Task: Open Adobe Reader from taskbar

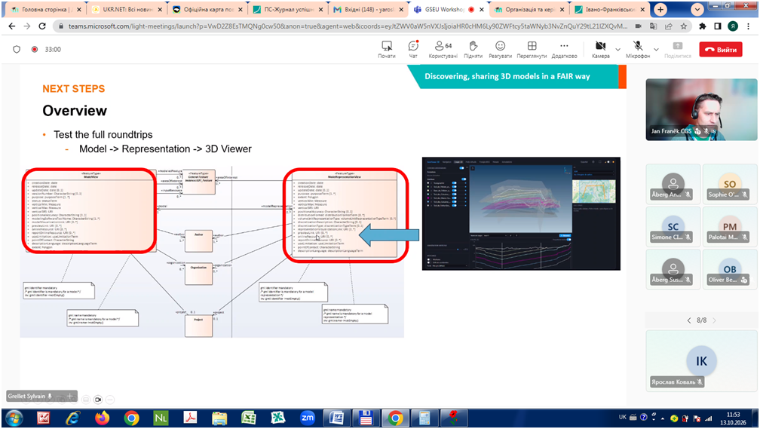Action: pyautogui.click(x=190, y=418)
